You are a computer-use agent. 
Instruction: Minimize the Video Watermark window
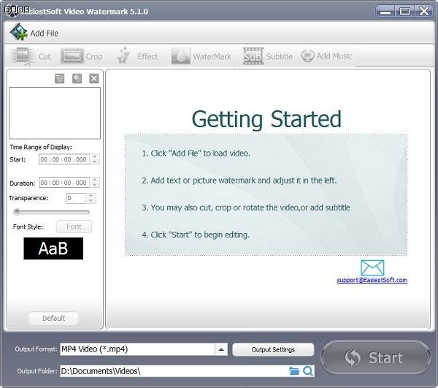pyautogui.click(x=385, y=12)
